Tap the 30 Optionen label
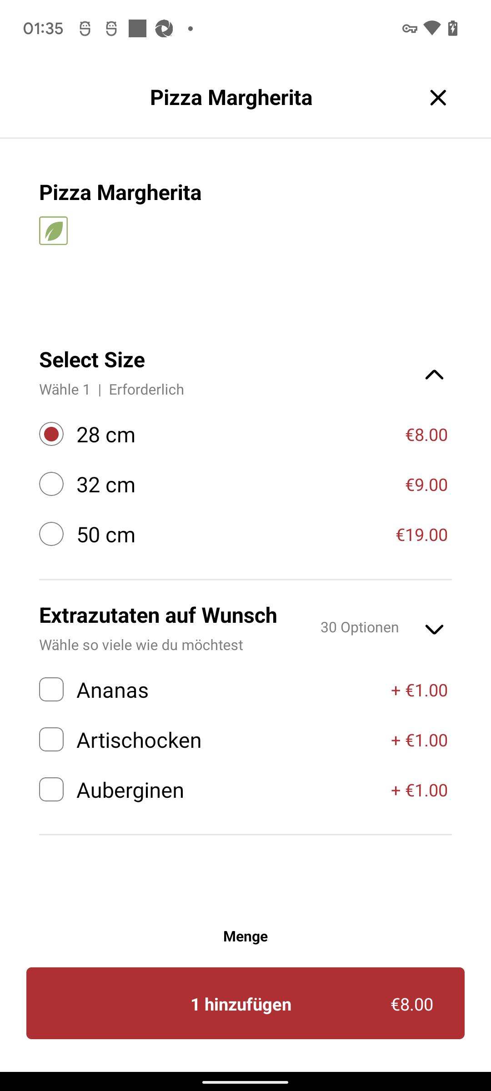This screenshot has width=491, height=1091. point(360,627)
